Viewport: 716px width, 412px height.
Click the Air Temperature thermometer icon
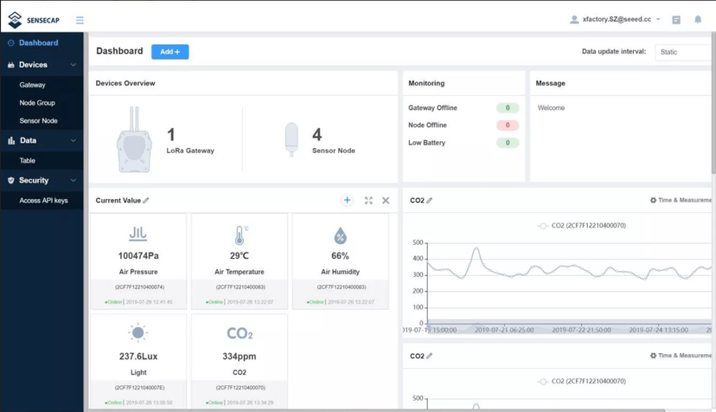tap(240, 235)
